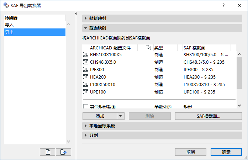This screenshot has height=160, width=248.
Task: Click the SAF 横截面 column header
Action: pos(206,48)
